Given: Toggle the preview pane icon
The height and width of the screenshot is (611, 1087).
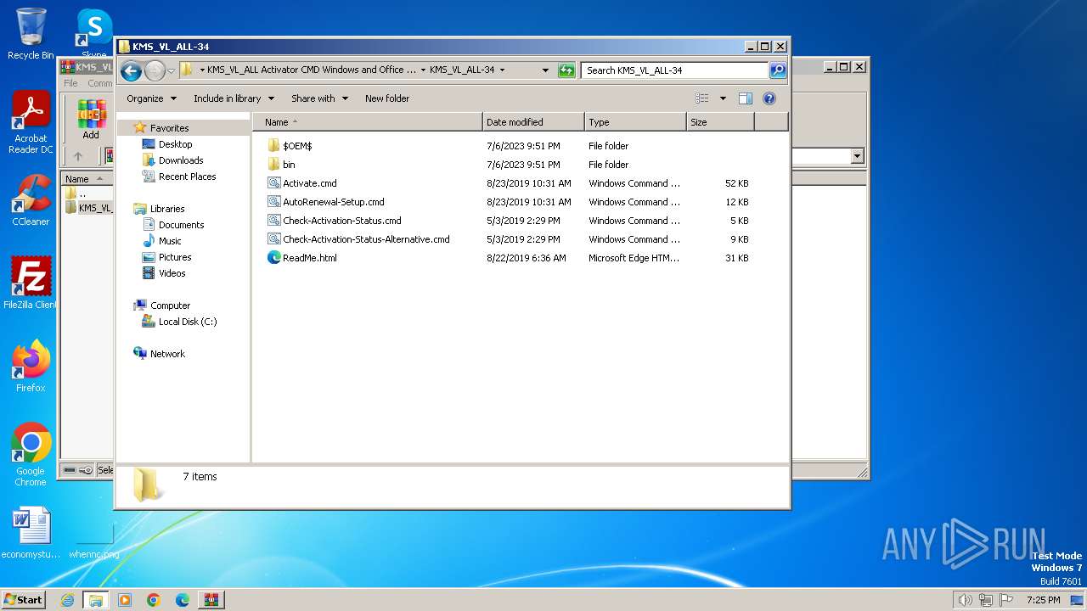Looking at the screenshot, I should click(x=745, y=98).
